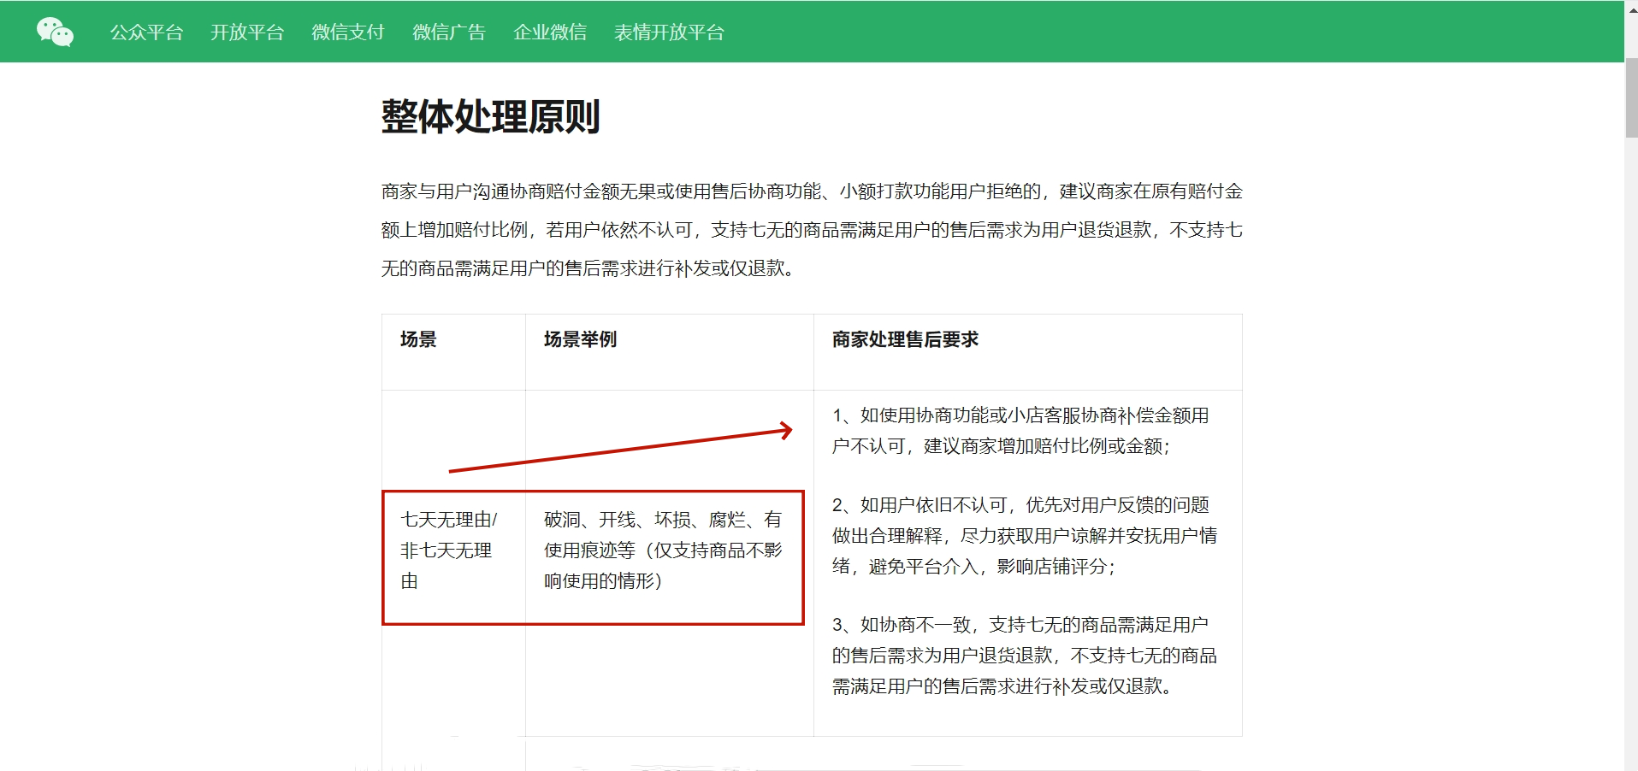
Task: Click the 场景举例 column header
Action: (580, 339)
